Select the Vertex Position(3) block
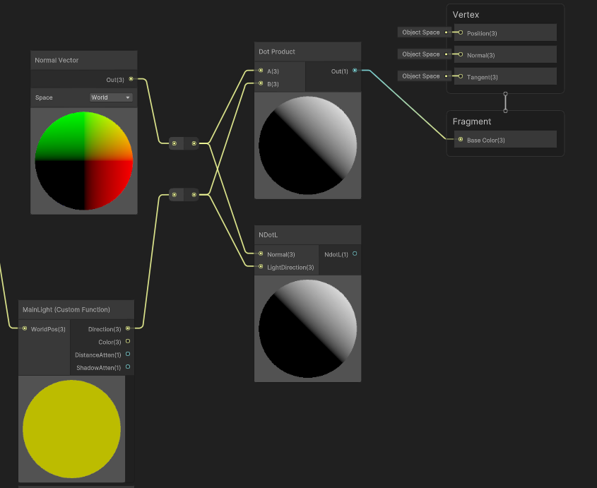The width and height of the screenshot is (597, 488). pyautogui.click(x=505, y=33)
